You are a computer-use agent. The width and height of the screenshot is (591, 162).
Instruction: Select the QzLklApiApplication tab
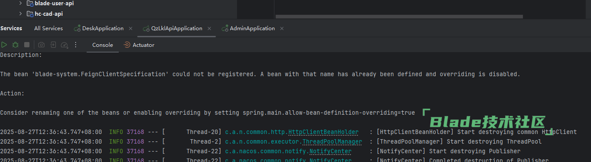point(177,28)
